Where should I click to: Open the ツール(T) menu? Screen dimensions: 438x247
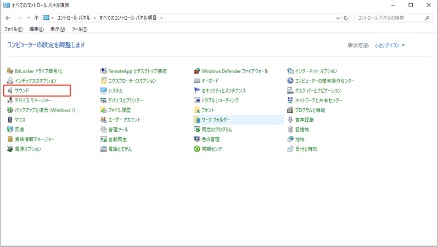click(80, 29)
